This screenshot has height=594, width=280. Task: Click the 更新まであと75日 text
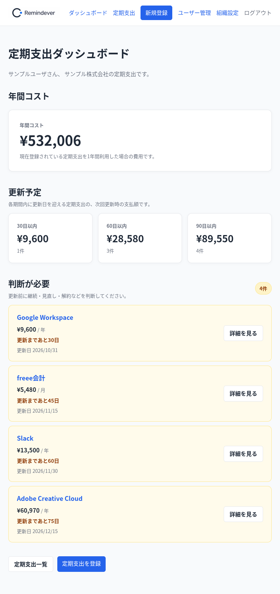point(38,521)
